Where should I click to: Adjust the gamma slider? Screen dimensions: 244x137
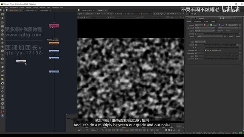click(x=221, y=59)
